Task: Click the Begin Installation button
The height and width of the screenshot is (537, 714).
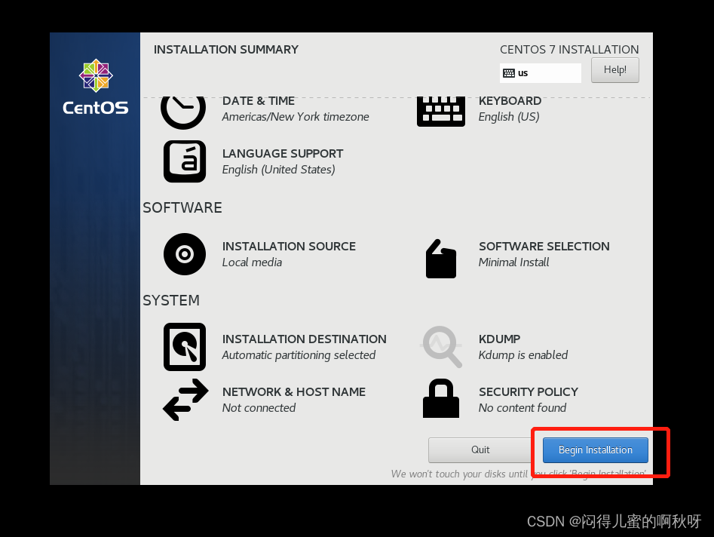Action: pos(595,450)
